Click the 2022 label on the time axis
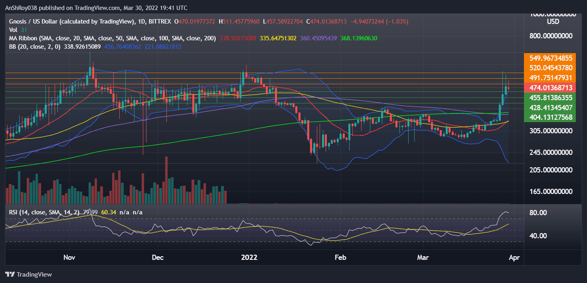 point(249,257)
